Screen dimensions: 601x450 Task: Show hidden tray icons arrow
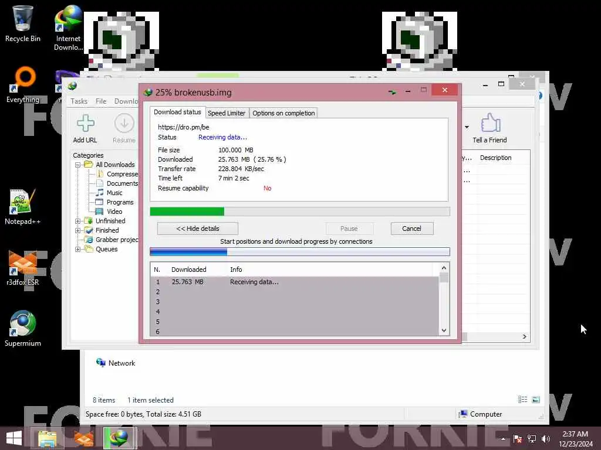pos(503,439)
